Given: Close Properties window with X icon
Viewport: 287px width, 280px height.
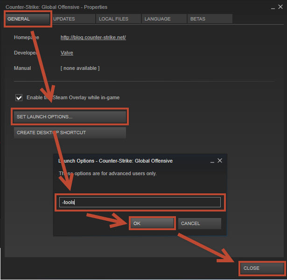Looking at the screenshot, I should (x=280, y=7).
